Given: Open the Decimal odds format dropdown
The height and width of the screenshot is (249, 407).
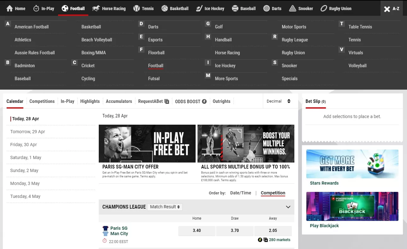Looking at the screenshot, I should pos(279,101).
